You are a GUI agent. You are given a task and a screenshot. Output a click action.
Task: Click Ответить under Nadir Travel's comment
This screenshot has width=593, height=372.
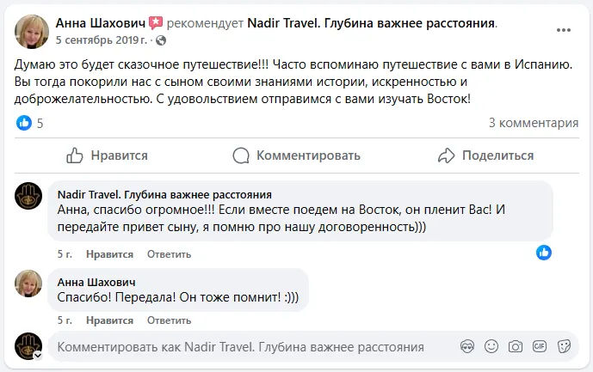pos(169,254)
